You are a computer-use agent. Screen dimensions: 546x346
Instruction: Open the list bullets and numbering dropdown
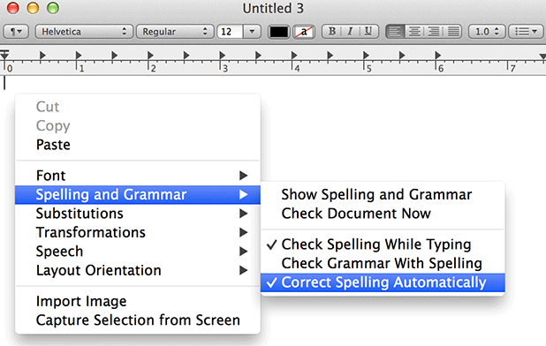tap(526, 32)
